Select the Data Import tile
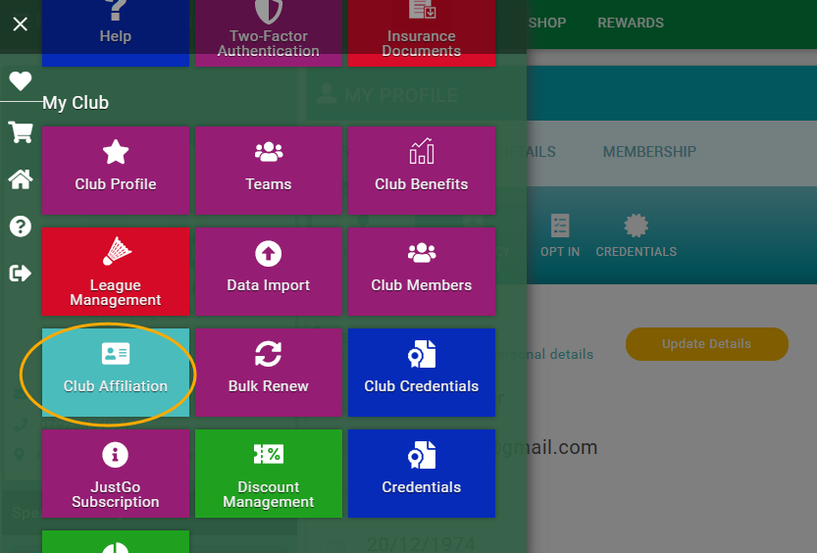The width and height of the screenshot is (817, 553). [269, 272]
